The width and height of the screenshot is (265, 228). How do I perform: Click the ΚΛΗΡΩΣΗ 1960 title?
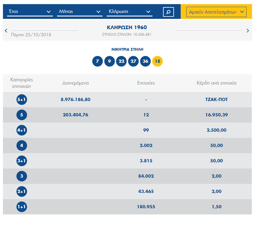(x=127, y=27)
